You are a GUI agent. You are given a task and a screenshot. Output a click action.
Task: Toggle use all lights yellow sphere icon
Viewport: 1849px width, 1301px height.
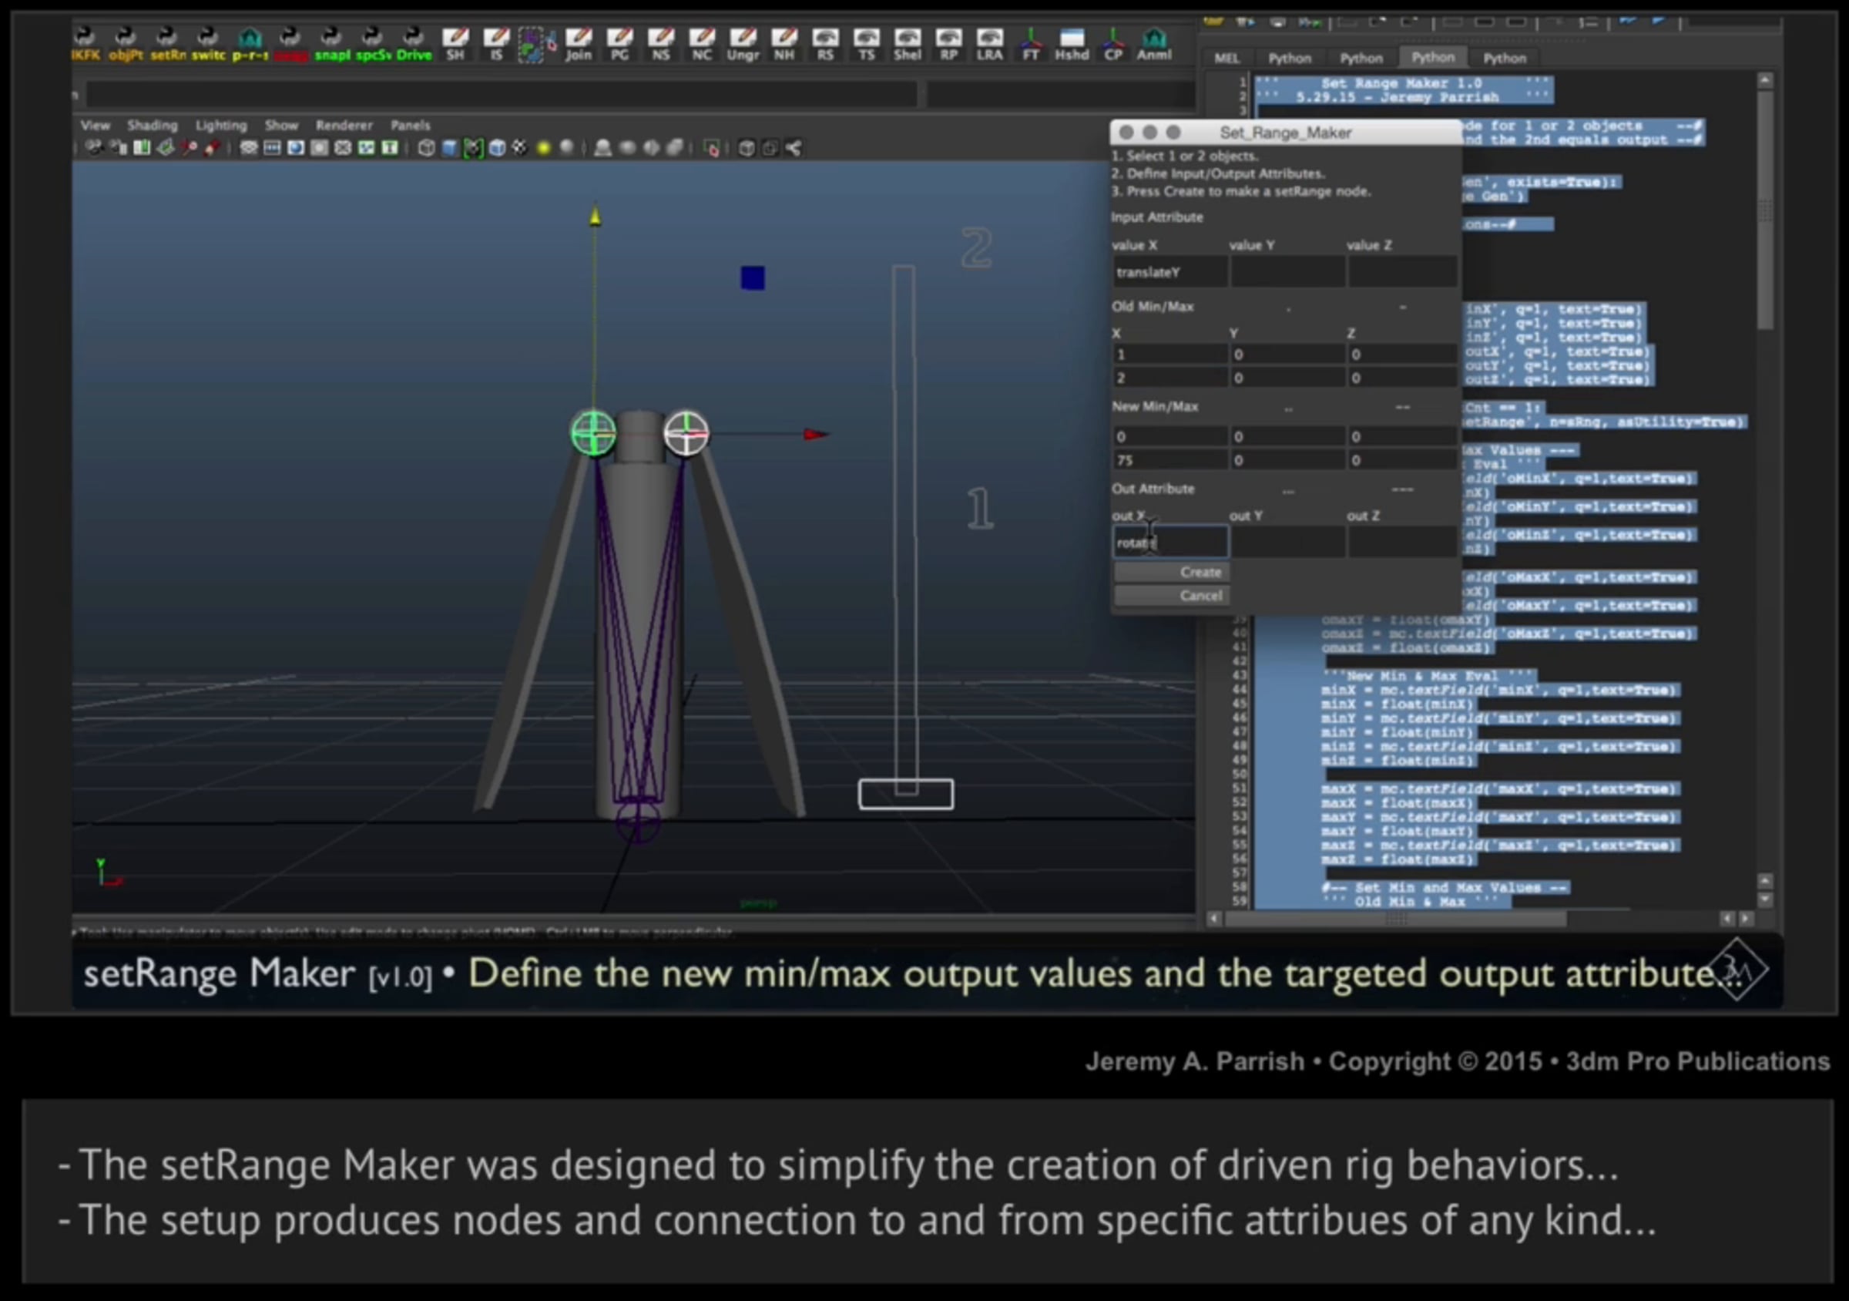544,148
